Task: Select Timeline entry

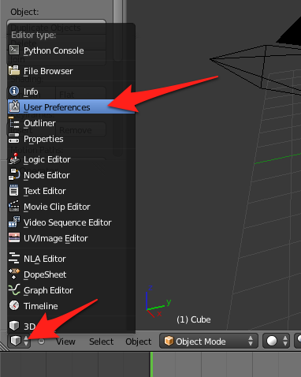Action: tap(71, 306)
